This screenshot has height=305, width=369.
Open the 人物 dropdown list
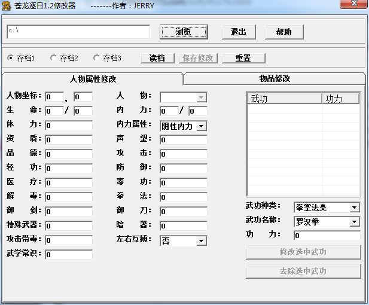pyautogui.click(x=201, y=97)
